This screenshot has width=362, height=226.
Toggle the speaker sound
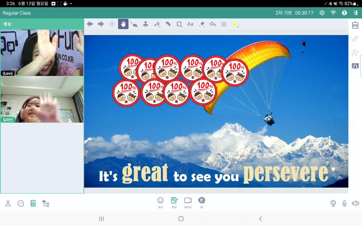click(x=355, y=203)
